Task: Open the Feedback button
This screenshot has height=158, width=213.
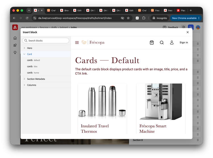Action: pyautogui.click(x=170, y=27)
